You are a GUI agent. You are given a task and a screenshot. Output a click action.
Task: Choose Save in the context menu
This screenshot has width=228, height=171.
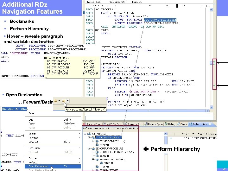[53, 113]
